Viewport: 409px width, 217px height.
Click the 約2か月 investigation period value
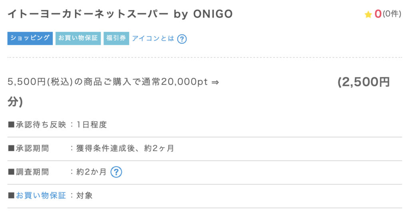[91, 172]
